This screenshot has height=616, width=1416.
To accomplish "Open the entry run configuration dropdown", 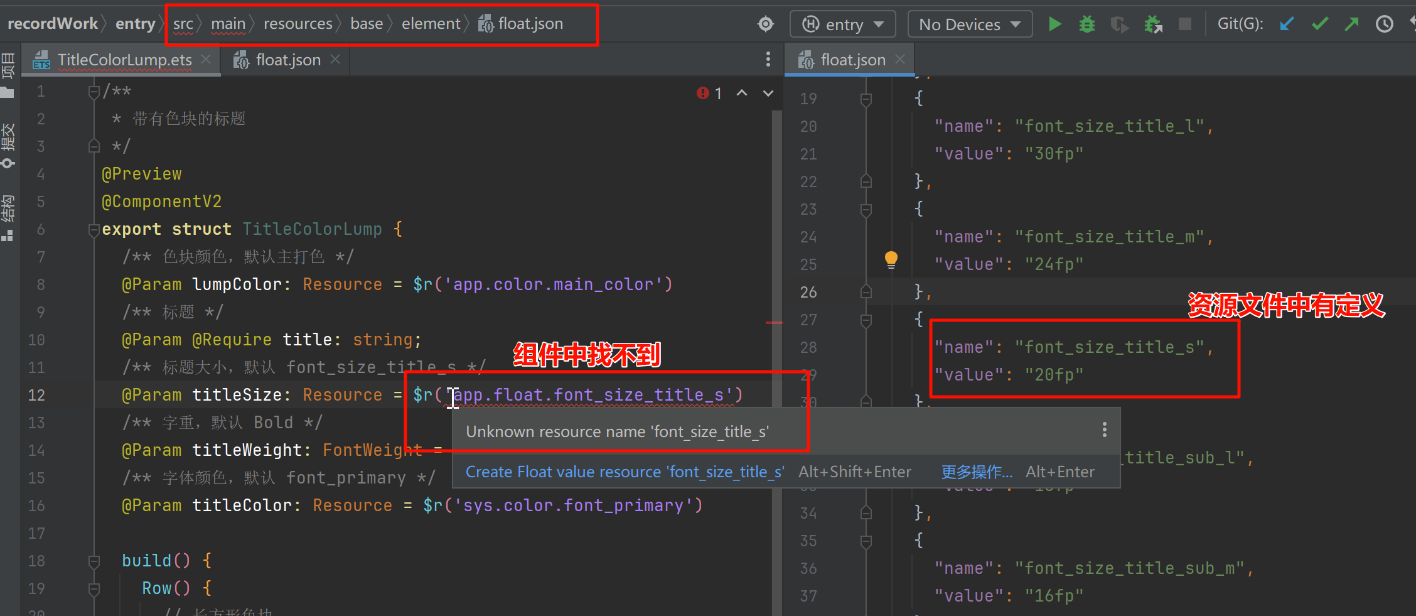I will [x=842, y=24].
